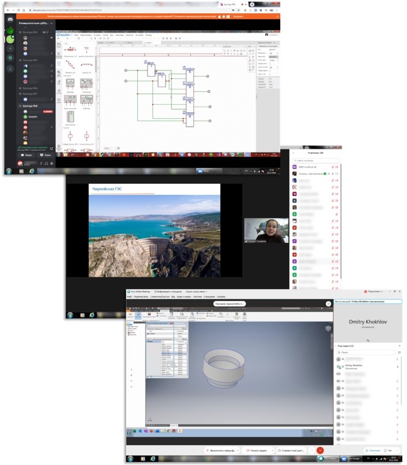Click the Webex participants list scrollbar
The height and width of the screenshot is (465, 407).
[x=401, y=380]
